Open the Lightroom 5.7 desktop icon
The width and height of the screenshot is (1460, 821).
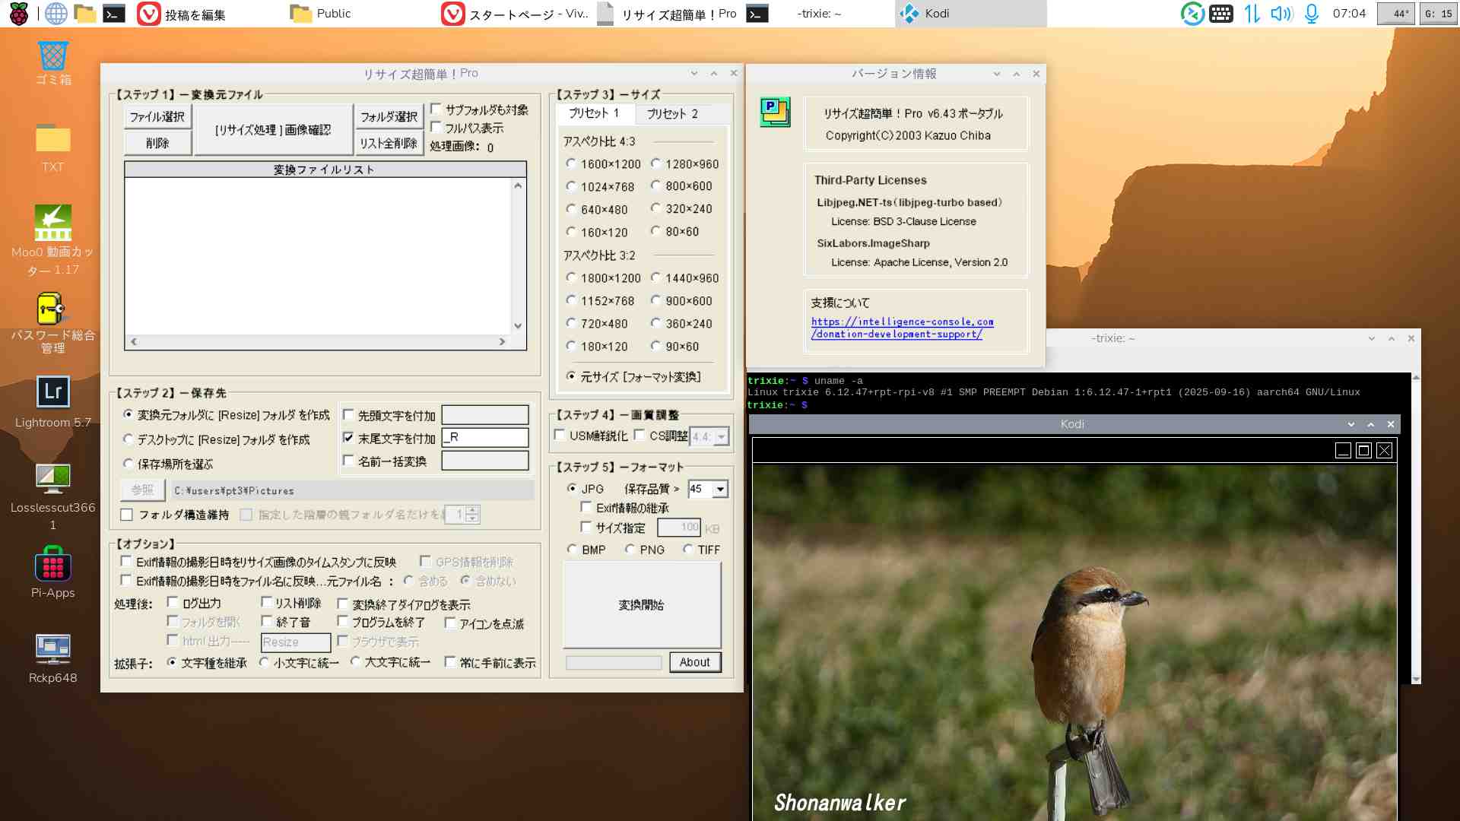(52, 393)
